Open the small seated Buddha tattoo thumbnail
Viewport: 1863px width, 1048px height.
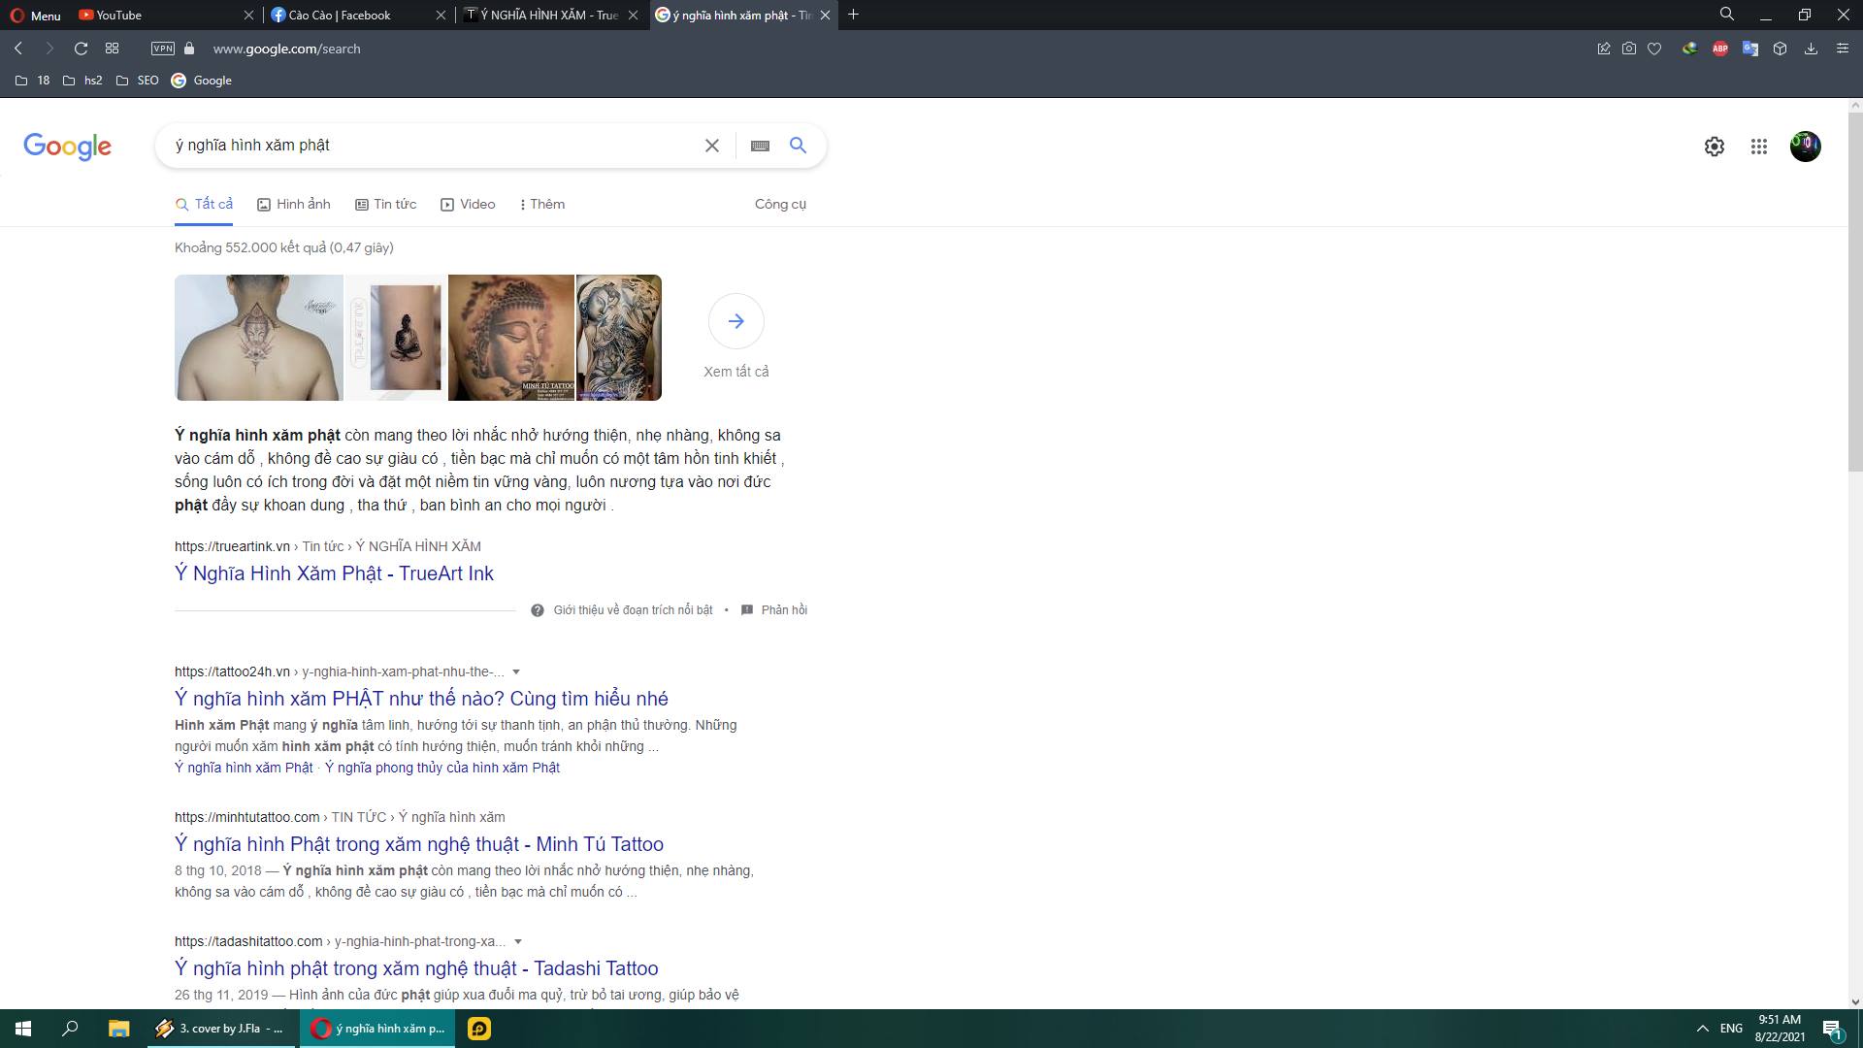[x=396, y=338]
